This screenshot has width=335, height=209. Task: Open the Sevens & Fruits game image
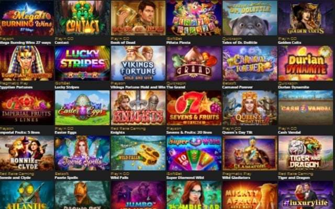pyautogui.click(x=194, y=108)
